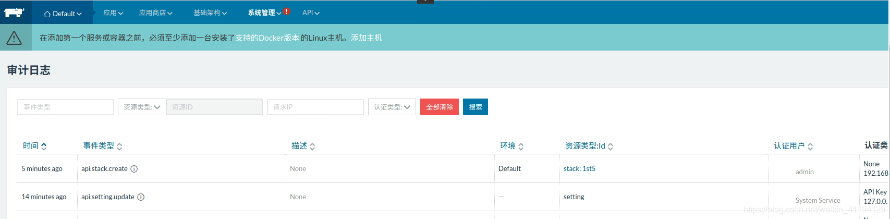Click the 资源ID input field

click(214, 107)
